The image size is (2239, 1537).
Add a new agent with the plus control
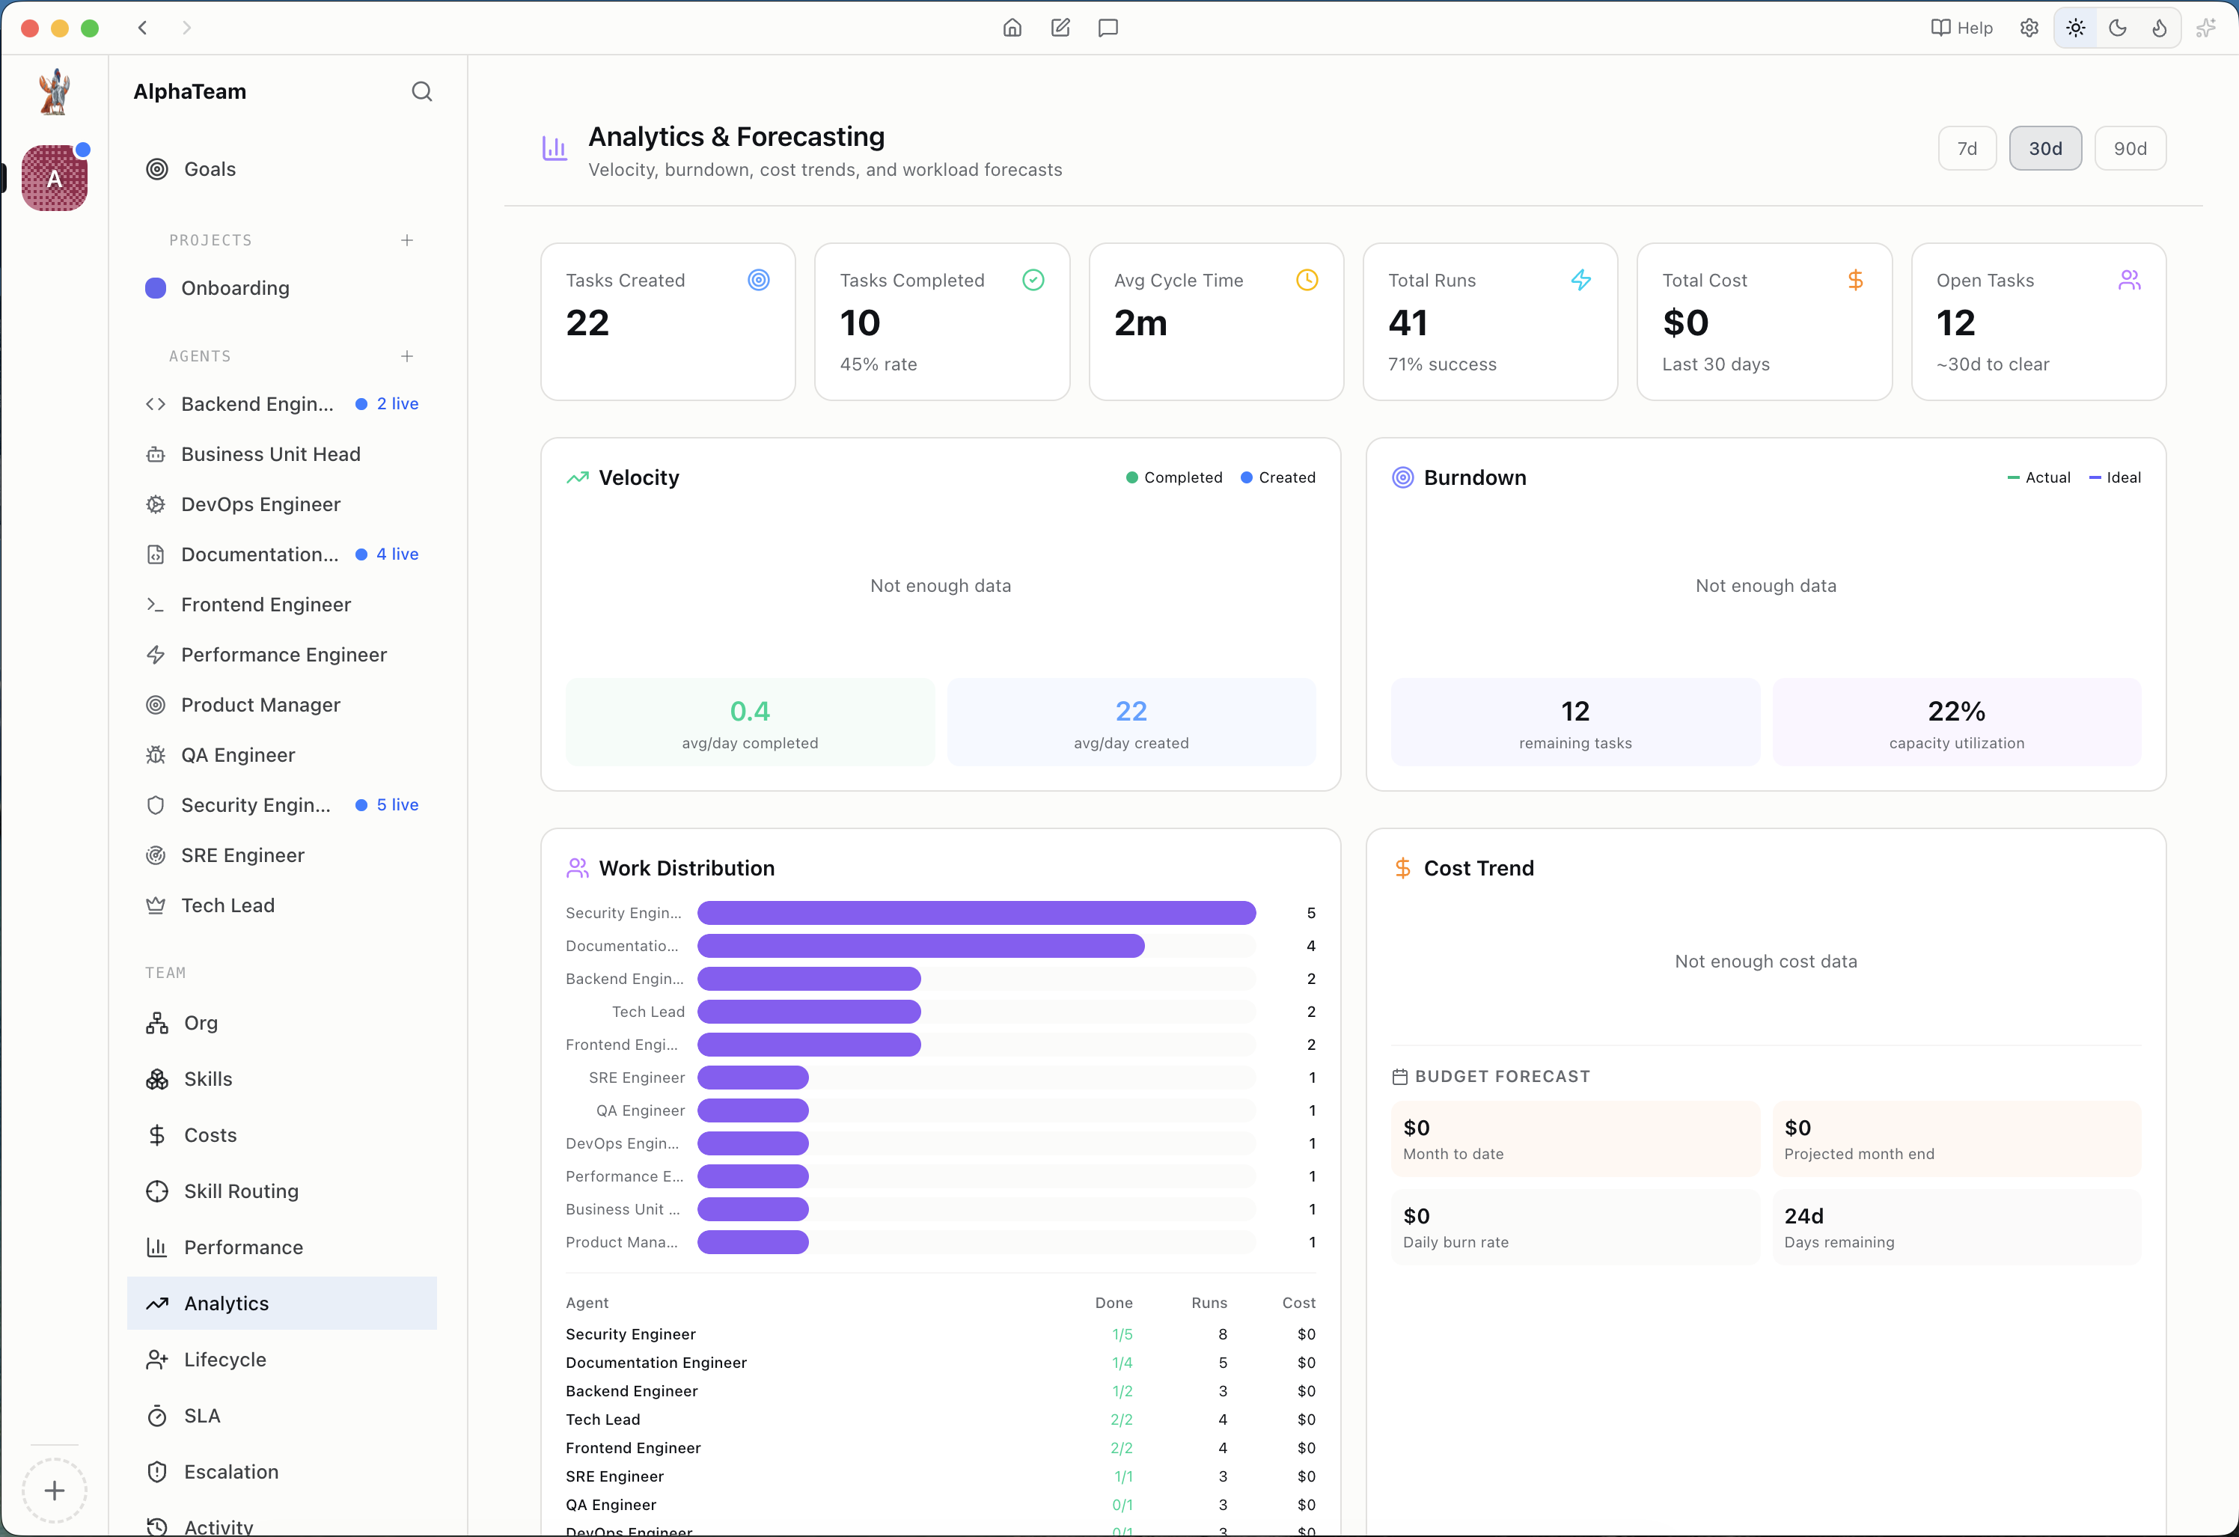(408, 355)
